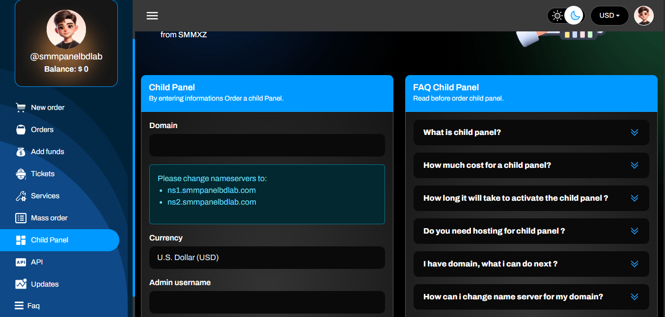
Task: Click the Tickets icon in sidebar
Action: coord(21,174)
